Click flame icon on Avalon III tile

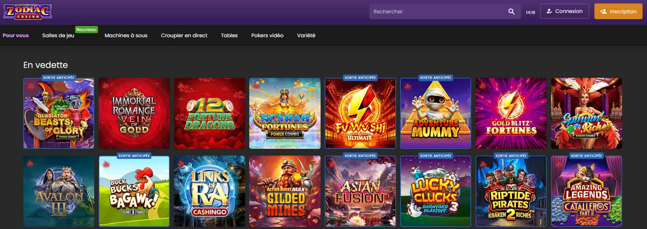[x=31, y=164]
